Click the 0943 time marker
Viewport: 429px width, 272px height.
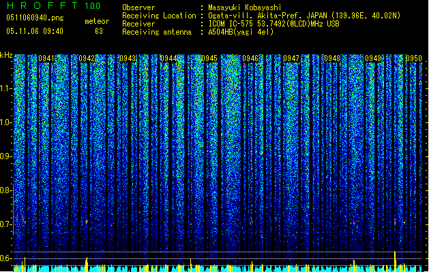[x=128, y=58]
